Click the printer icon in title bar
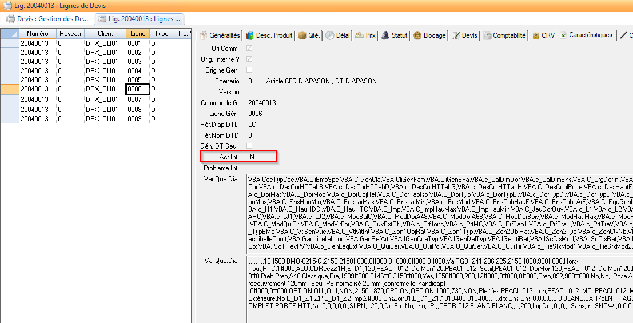This screenshot has width=633, height=323. pyautogui.click(x=8, y=6)
